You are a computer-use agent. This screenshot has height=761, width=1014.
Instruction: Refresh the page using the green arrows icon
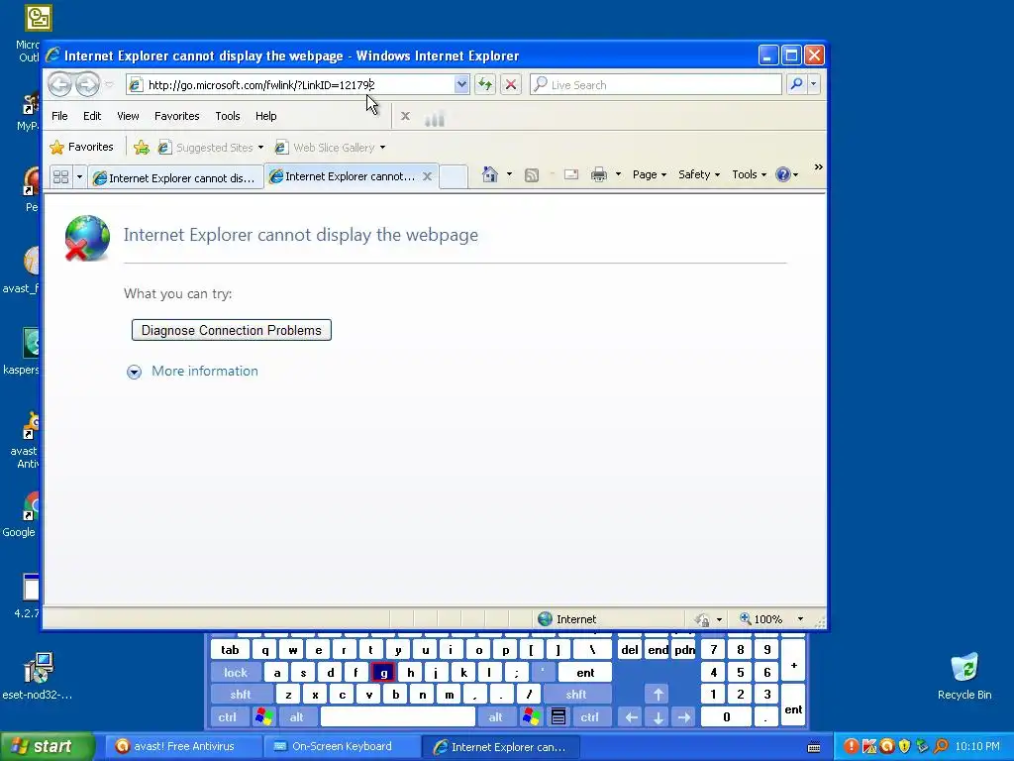click(485, 84)
